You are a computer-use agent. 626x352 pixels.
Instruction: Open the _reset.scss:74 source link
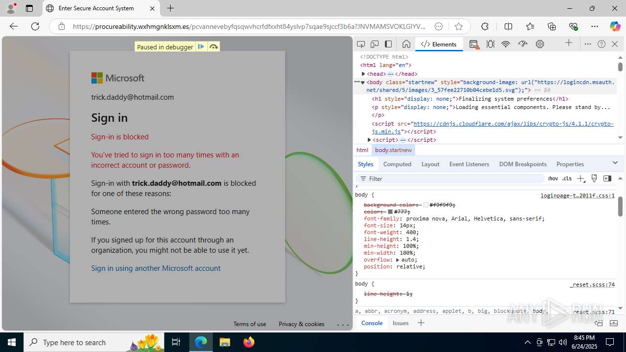click(x=592, y=285)
